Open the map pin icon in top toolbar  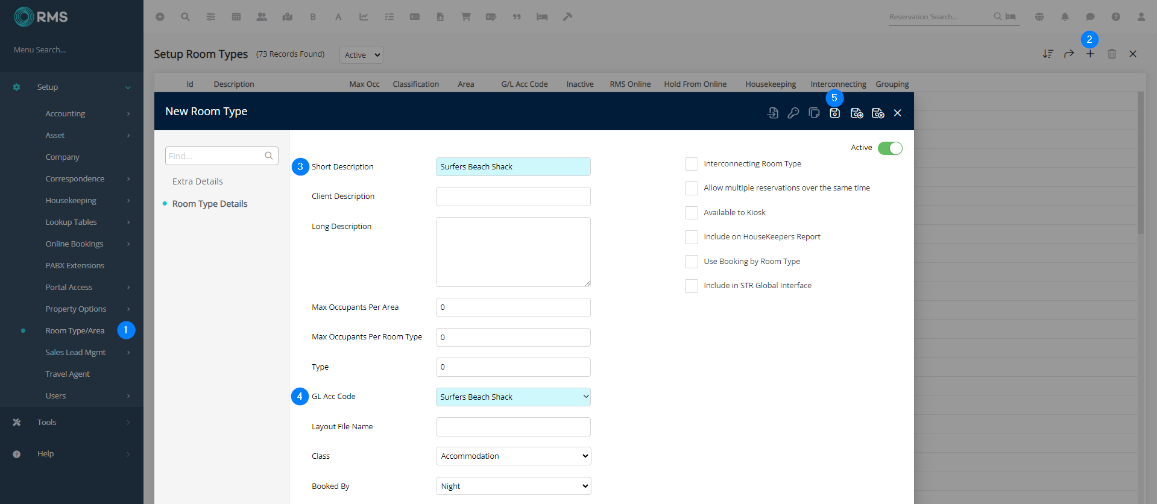click(x=288, y=17)
